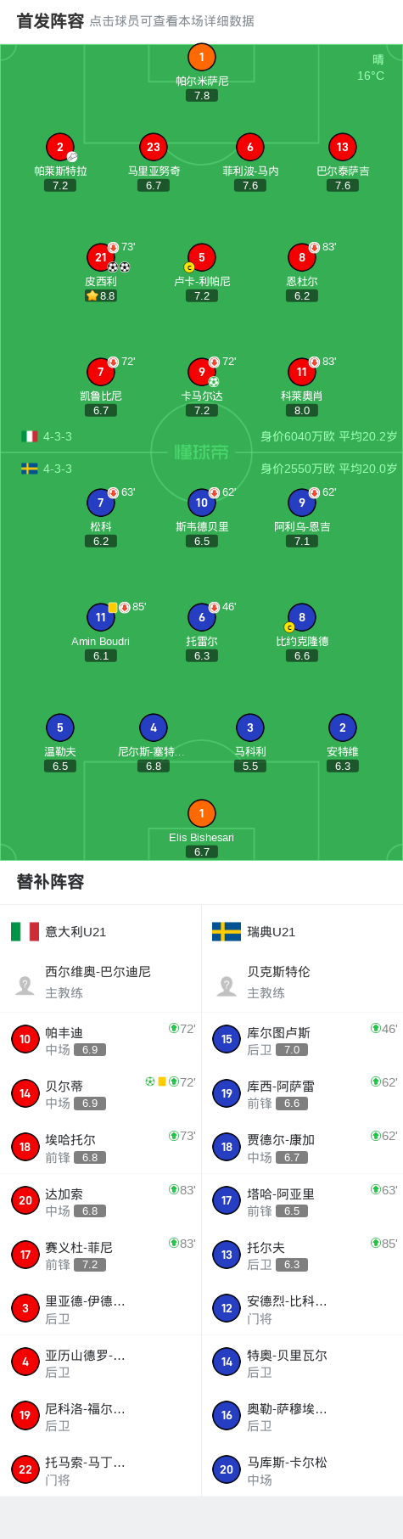403x1539 pixels.
Task: Open coach 西尔维奥-巴尔迪尼 profile
Action: (101, 982)
